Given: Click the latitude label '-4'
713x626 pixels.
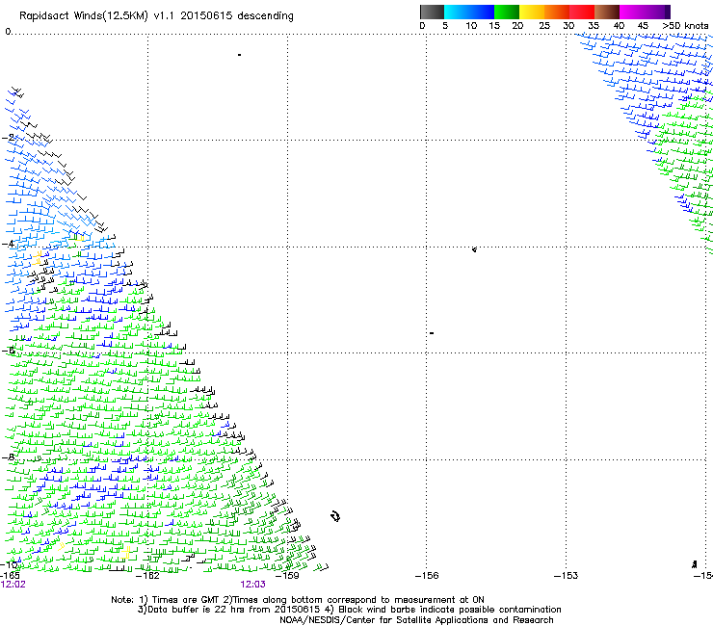Looking at the screenshot, I should point(9,244).
